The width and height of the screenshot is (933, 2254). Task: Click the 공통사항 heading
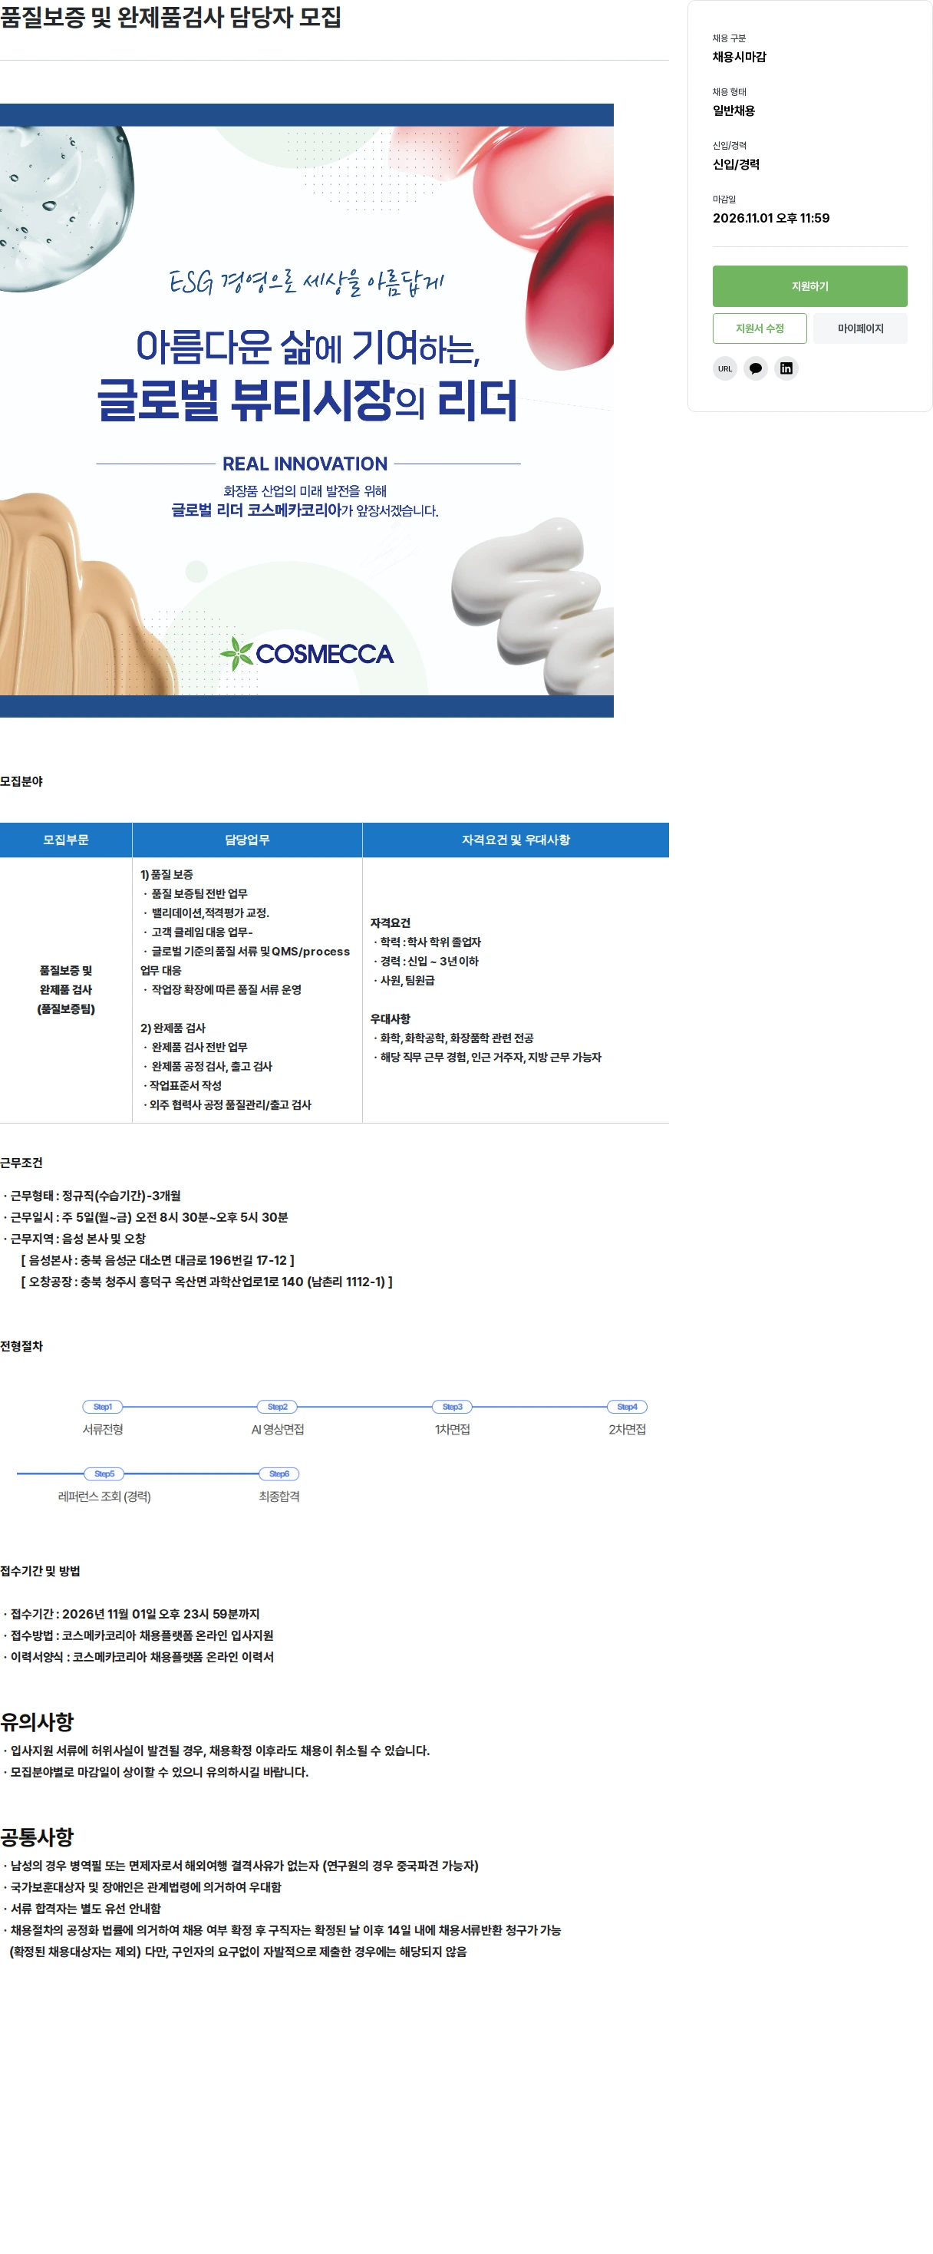(x=37, y=1837)
